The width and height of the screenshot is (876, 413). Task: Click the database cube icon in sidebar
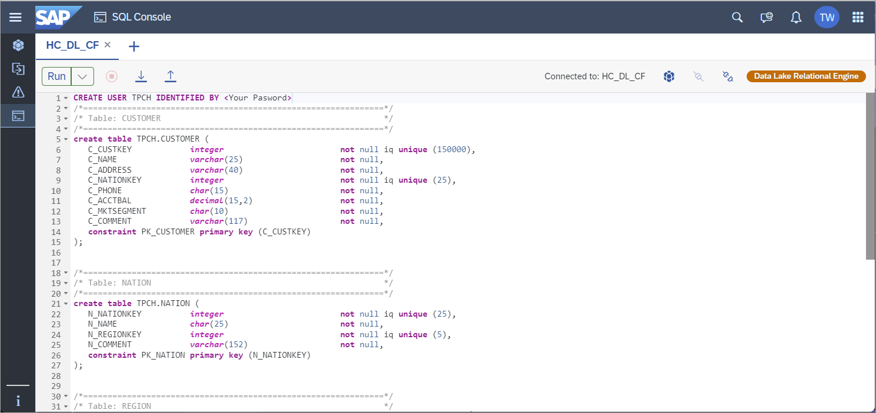[x=18, y=45]
